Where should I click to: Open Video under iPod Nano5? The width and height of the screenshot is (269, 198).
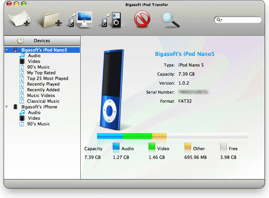[x=34, y=61]
